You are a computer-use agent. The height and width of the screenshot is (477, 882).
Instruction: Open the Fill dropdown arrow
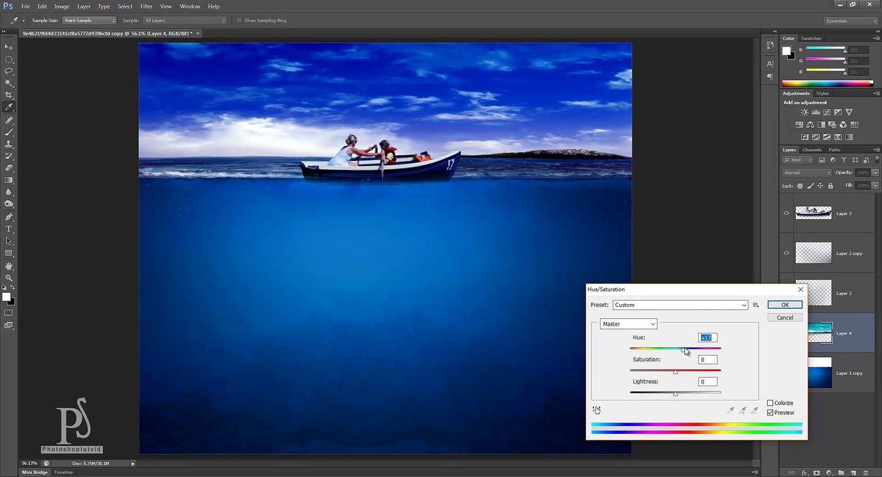tap(875, 186)
